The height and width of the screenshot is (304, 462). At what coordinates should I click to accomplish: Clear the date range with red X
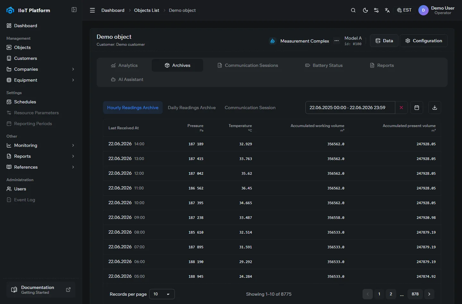pos(401,108)
